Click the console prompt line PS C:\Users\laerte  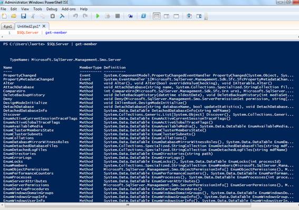point(50,44)
